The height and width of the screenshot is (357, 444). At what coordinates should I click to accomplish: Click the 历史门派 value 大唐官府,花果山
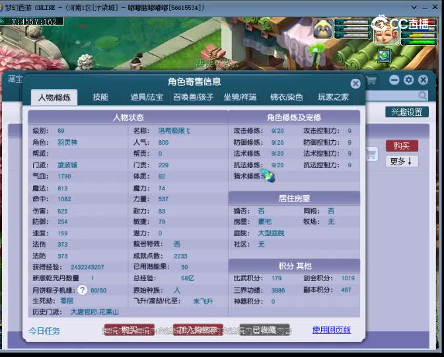pyautogui.click(x=94, y=312)
